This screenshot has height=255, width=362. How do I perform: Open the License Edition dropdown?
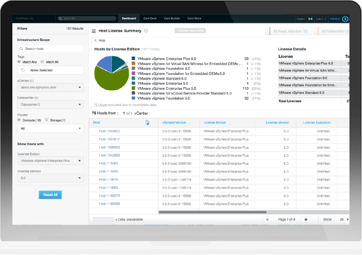[51, 161]
